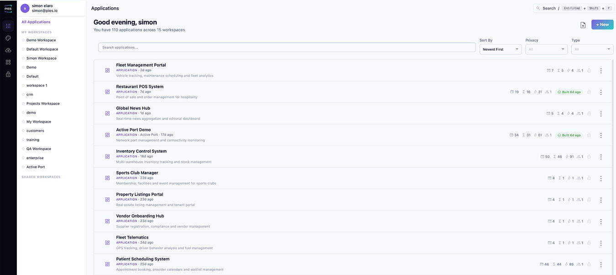Toggle favorite star for workspace 1
616x275 pixels.
click(x=23, y=85)
